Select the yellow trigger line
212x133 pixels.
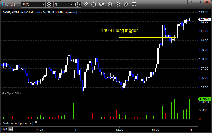click(147, 37)
